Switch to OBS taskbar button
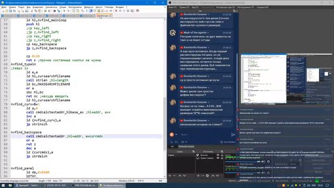The width and height of the screenshot is (334, 188). click(x=84, y=185)
